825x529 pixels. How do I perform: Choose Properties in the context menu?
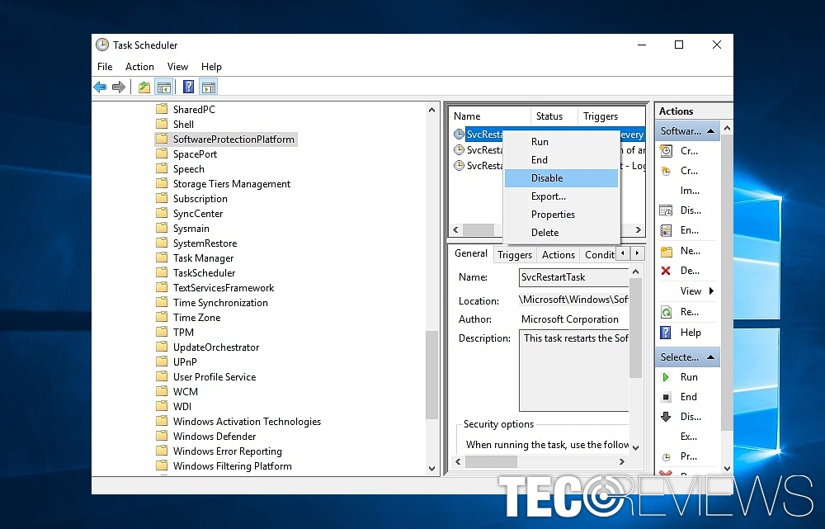561,215
